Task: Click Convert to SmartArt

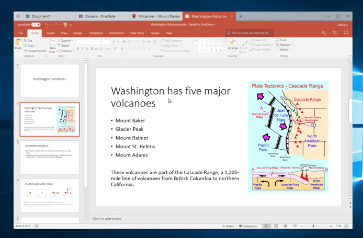Action: coord(176,51)
